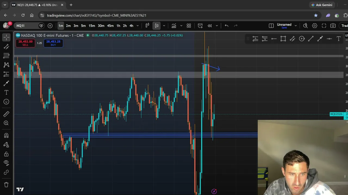Viewport: 348px width, 195px height.
Task: Open the chart patterns tool
Action: pos(6,65)
